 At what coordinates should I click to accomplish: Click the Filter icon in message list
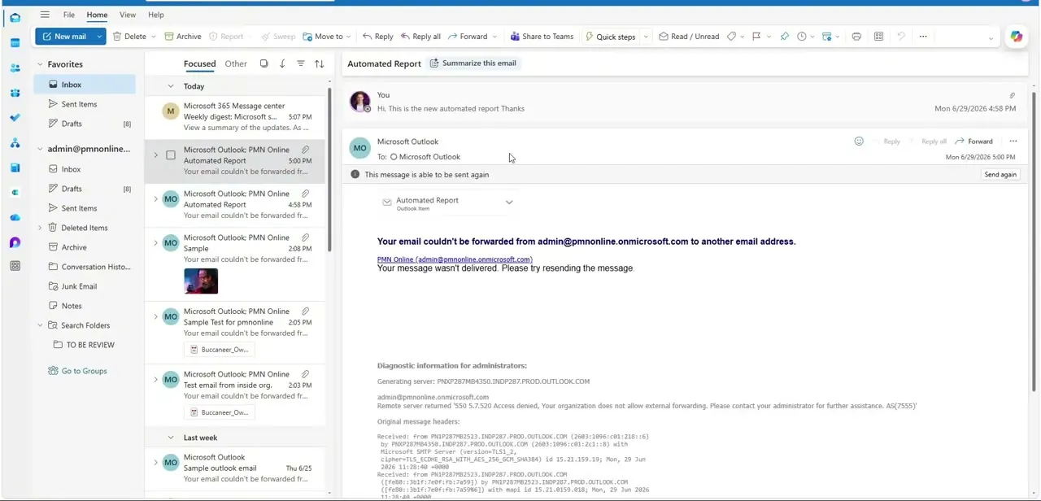tap(300, 63)
